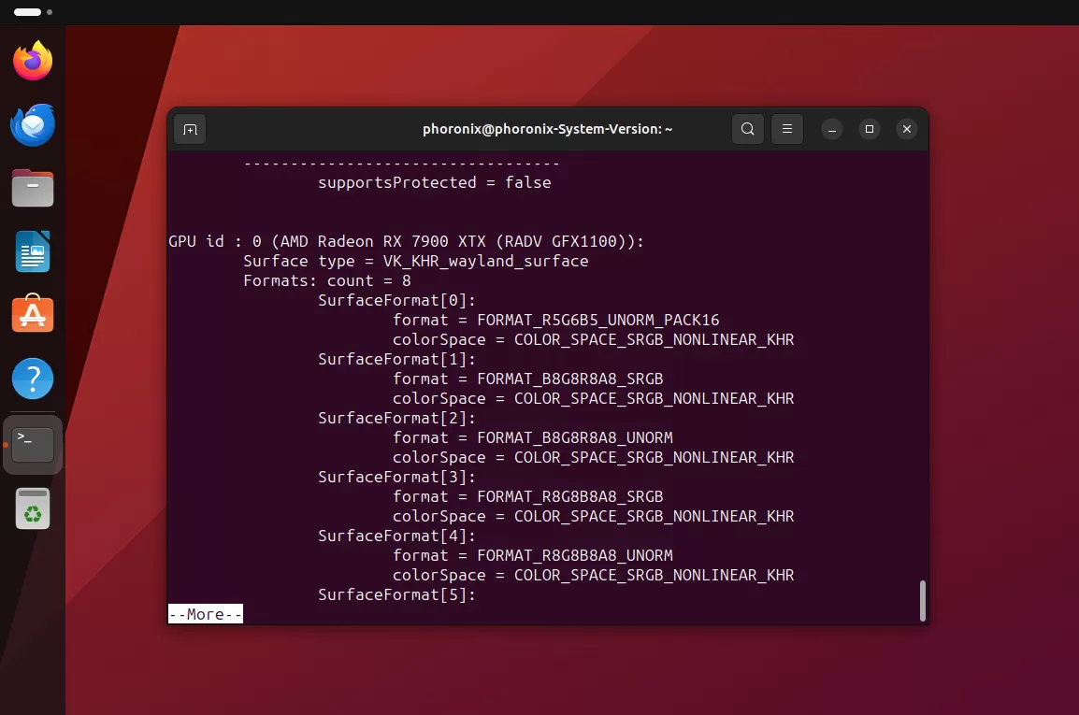Open the Ubuntu App Center
The height and width of the screenshot is (715, 1079).
[33, 315]
